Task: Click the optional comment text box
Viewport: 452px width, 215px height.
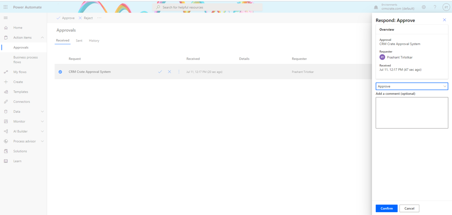Action: 412,113
